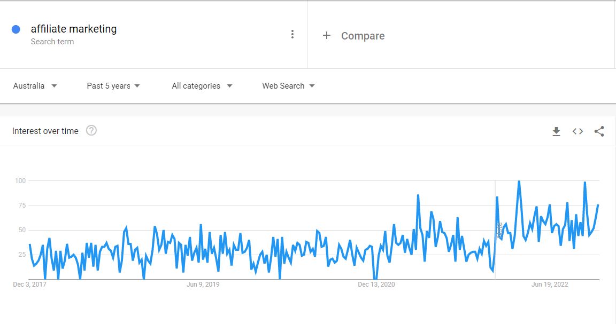Open the Past 5 years time range dropdown
This screenshot has height=324, width=616.
(113, 86)
